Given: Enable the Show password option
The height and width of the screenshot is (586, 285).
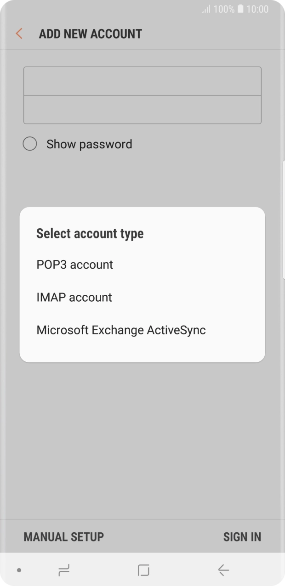Looking at the screenshot, I should coord(30,144).
